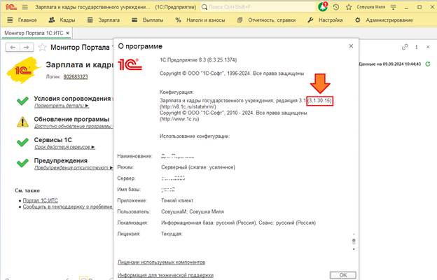Refresh monitor data with green refresh icon
This screenshot has width=437, height=280.
coord(428,64)
